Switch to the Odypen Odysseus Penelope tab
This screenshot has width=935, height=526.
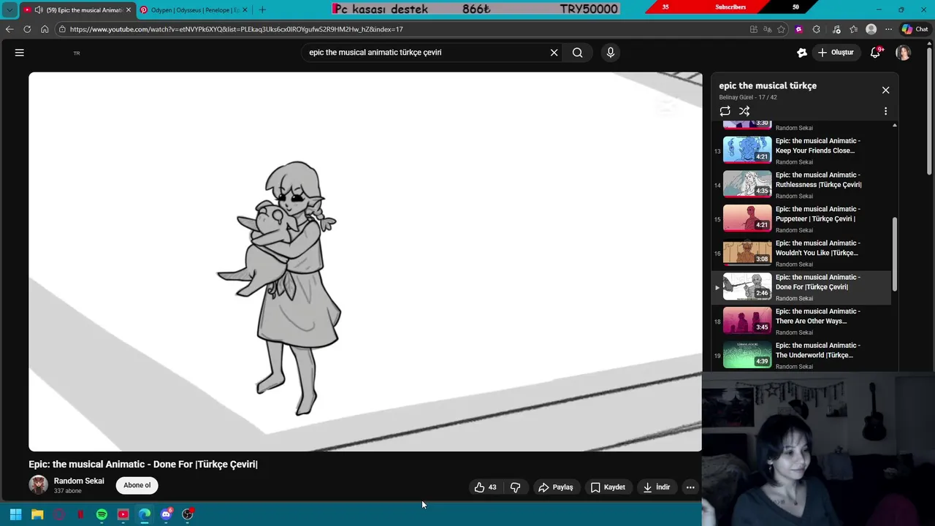coord(194,9)
